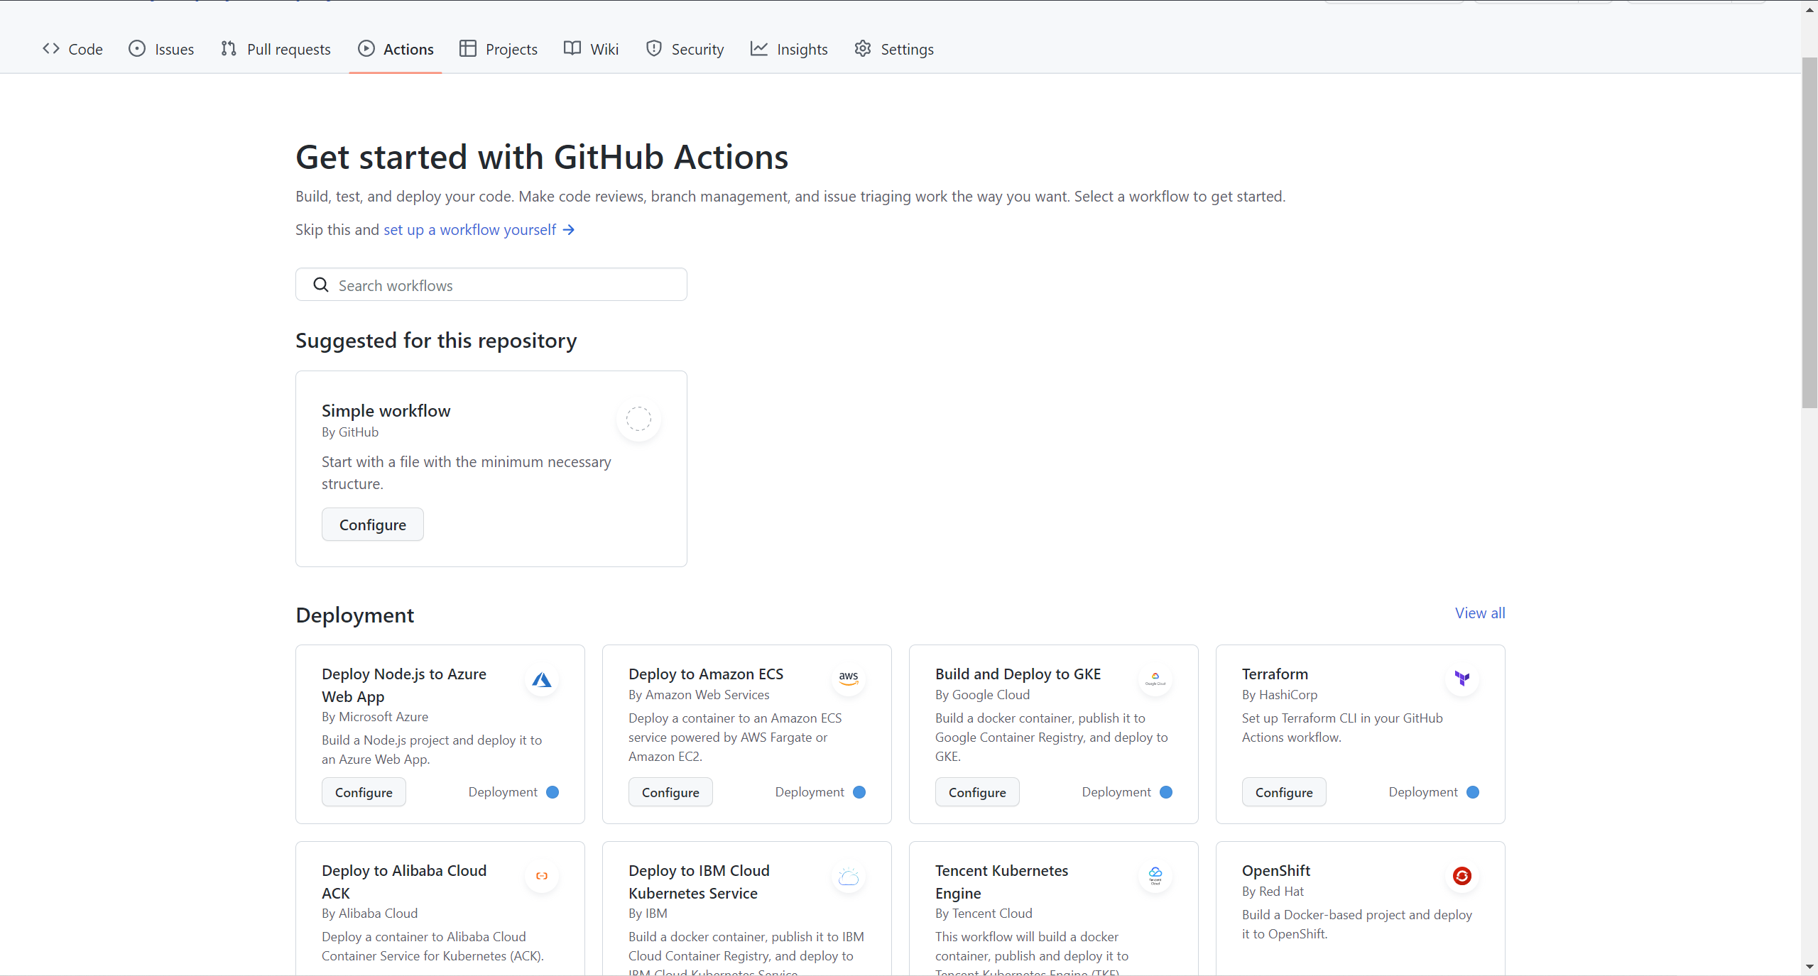Click the OpenShift red logo icon
The image size is (1818, 976).
click(1462, 876)
